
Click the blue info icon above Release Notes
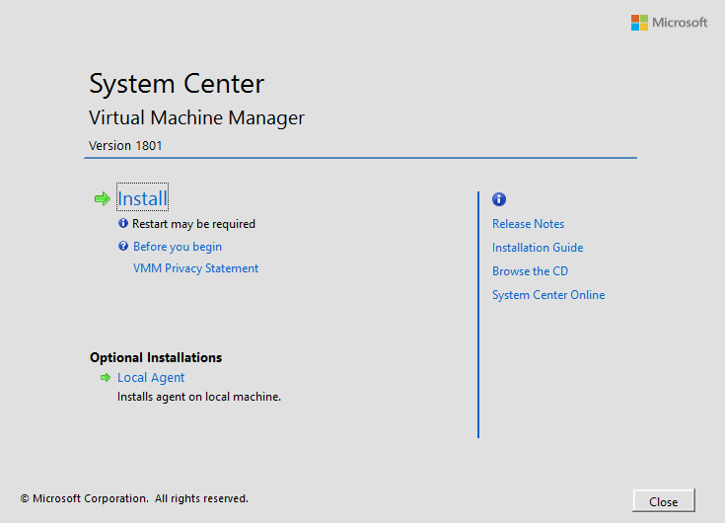pyautogui.click(x=499, y=199)
